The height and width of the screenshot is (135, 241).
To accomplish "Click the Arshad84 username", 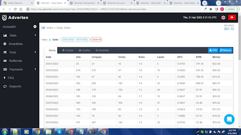I will [9, 27].
